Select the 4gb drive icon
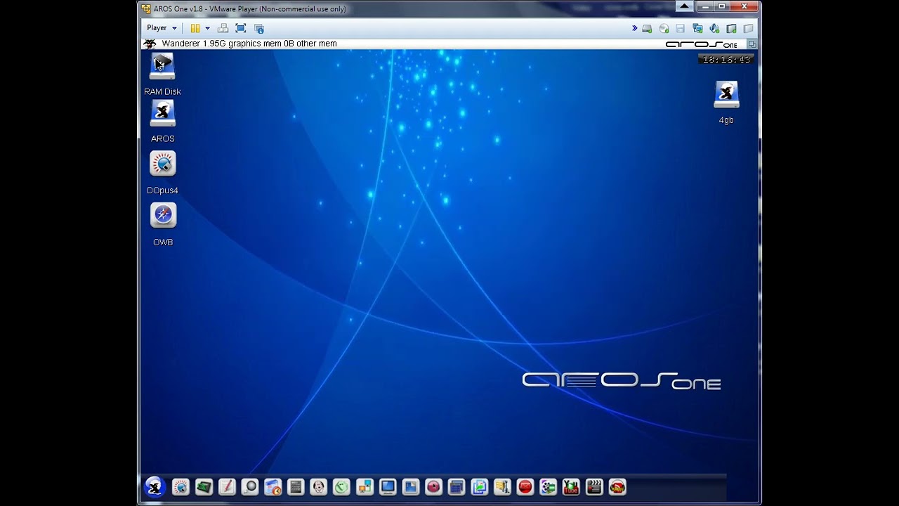 [726, 95]
